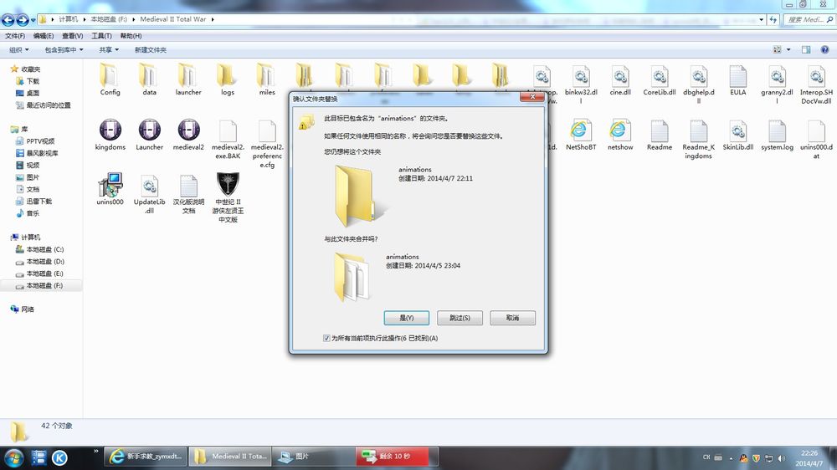Image resolution: width=837 pixels, height=470 pixels.
Task: Show hidden system tray icons arrow
Action: 731,458
